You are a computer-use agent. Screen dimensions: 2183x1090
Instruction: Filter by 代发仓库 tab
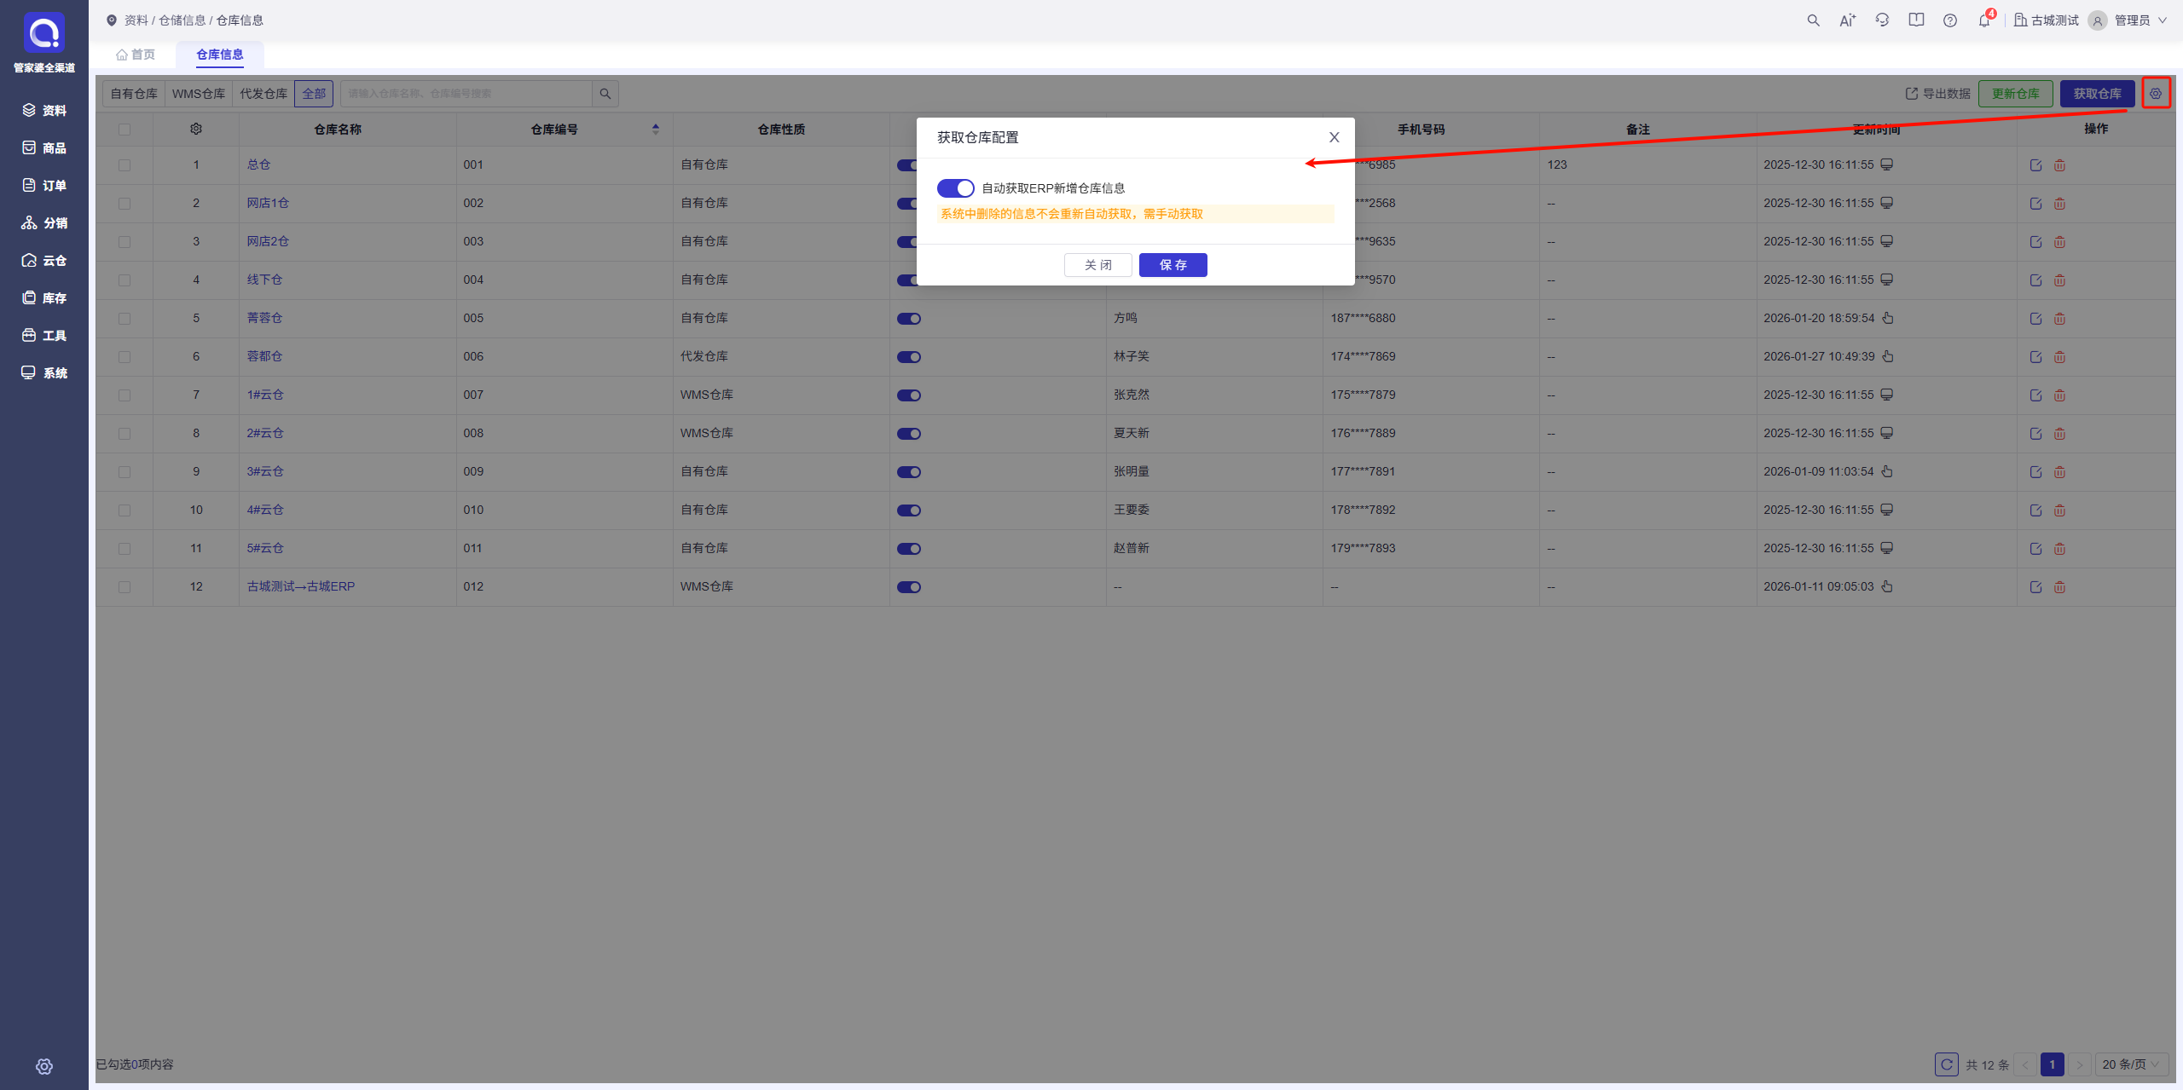pos(263,94)
